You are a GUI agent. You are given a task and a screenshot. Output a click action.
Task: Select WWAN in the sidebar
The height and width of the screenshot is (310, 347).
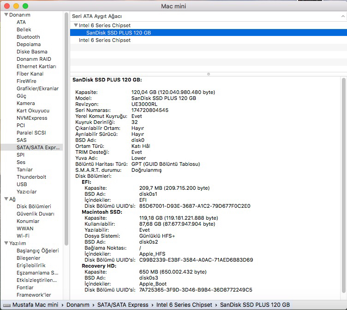[x=25, y=228]
